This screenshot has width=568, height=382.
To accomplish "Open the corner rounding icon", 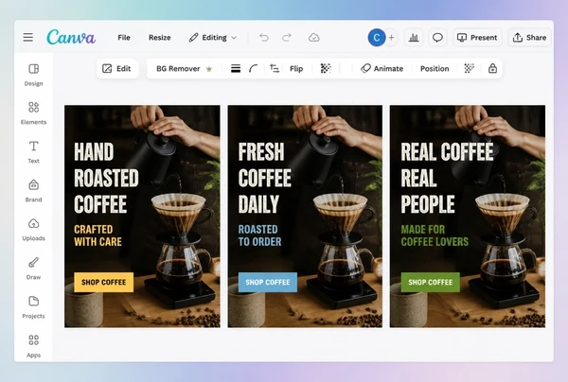I will point(254,69).
